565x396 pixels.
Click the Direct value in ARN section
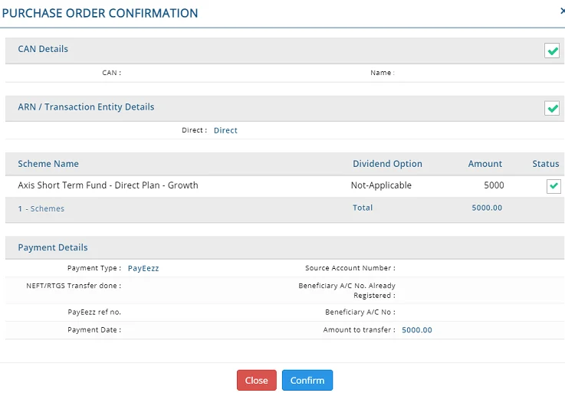225,130
